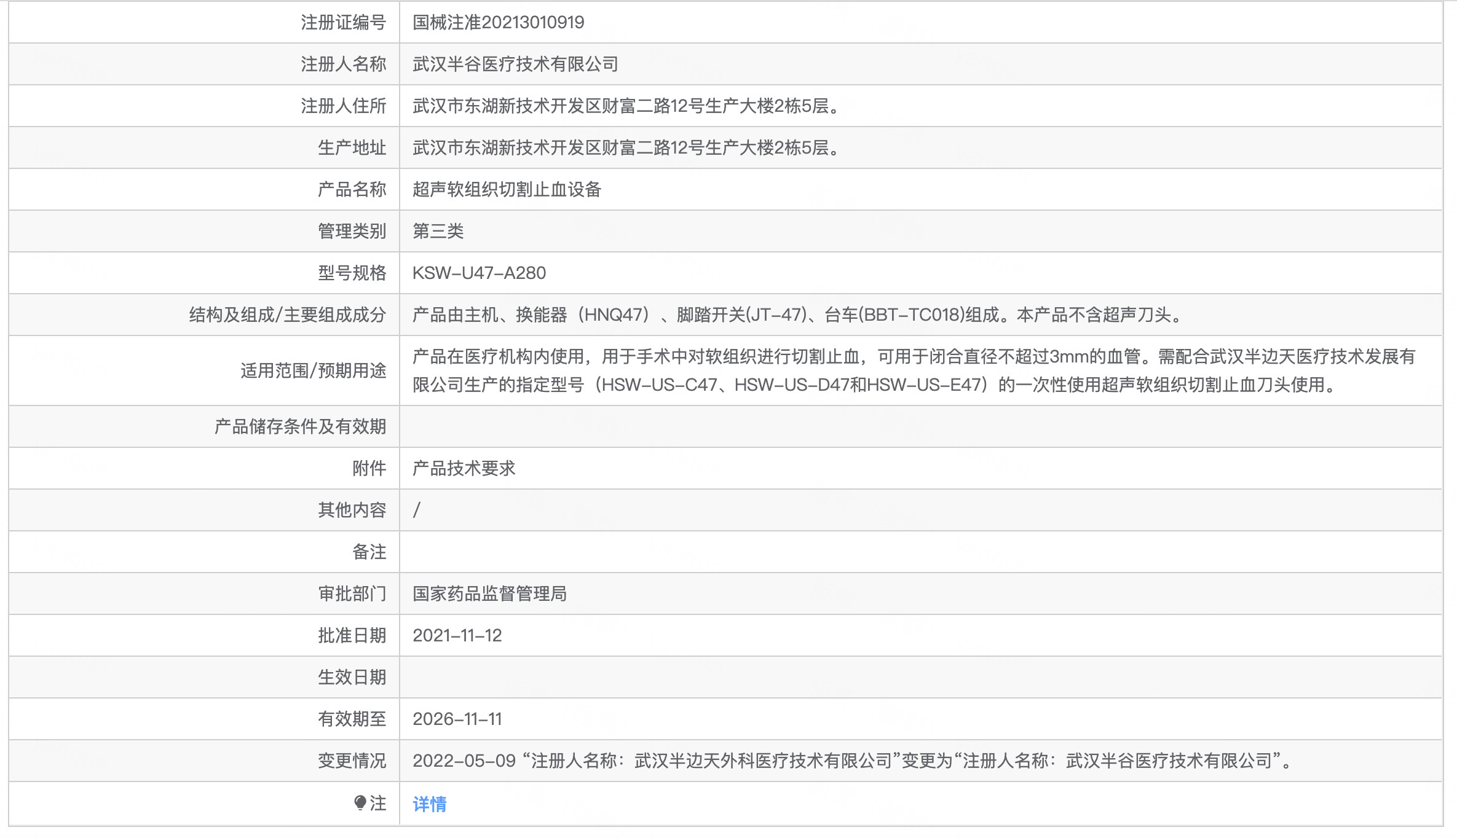This screenshot has height=838, width=1457.
Task: Open the 详情 link
Action: pyautogui.click(x=430, y=804)
